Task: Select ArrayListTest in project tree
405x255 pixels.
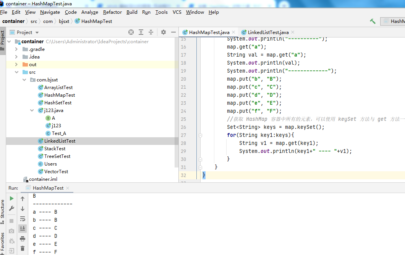Action: point(58,88)
